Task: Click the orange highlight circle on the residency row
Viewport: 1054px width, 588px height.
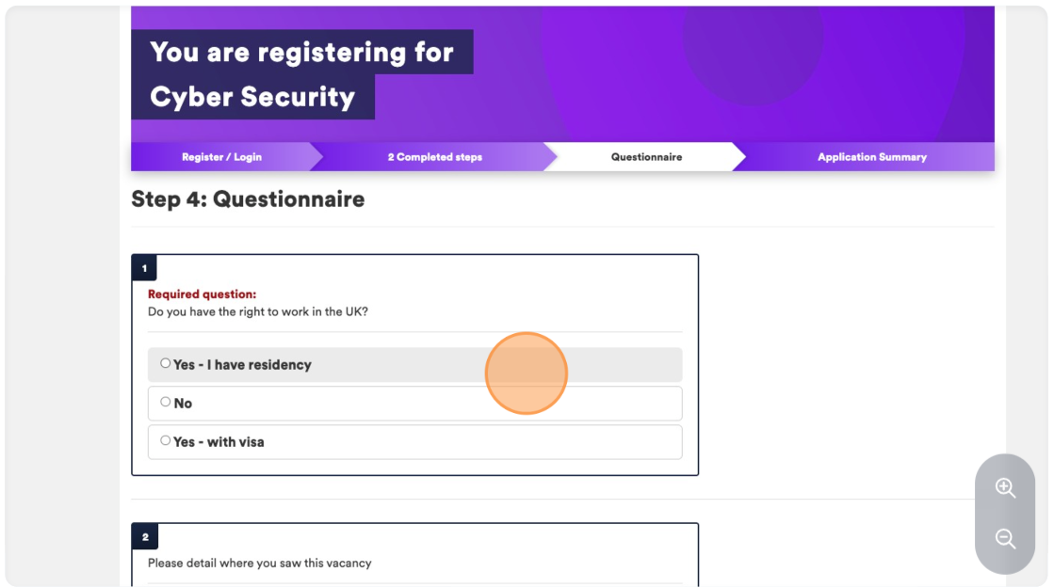Action: pyautogui.click(x=527, y=373)
